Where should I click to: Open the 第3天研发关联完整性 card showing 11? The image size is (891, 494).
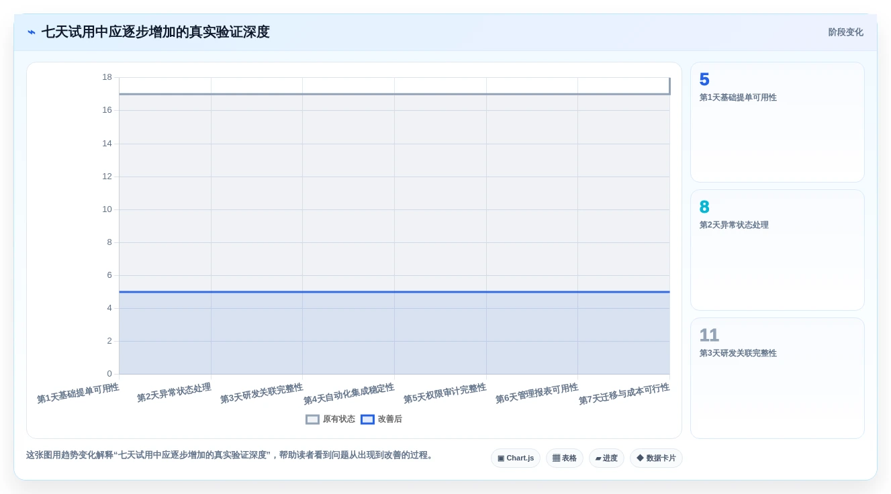(778, 378)
